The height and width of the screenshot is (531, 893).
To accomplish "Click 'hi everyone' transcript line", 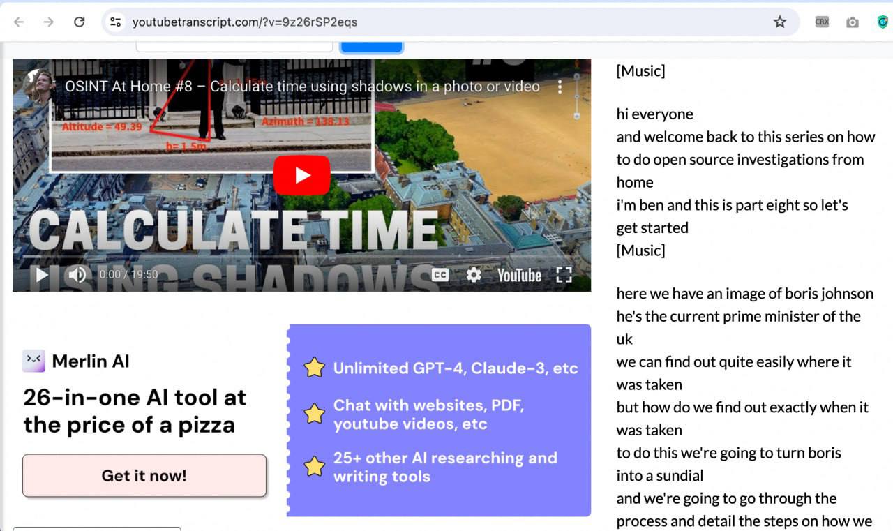I will click(654, 114).
